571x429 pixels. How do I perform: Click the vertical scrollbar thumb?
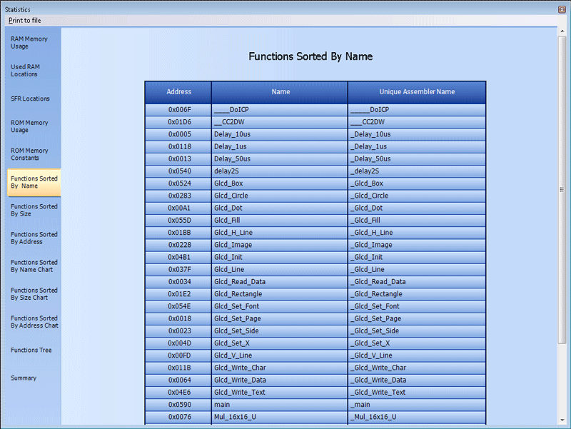pos(562,189)
